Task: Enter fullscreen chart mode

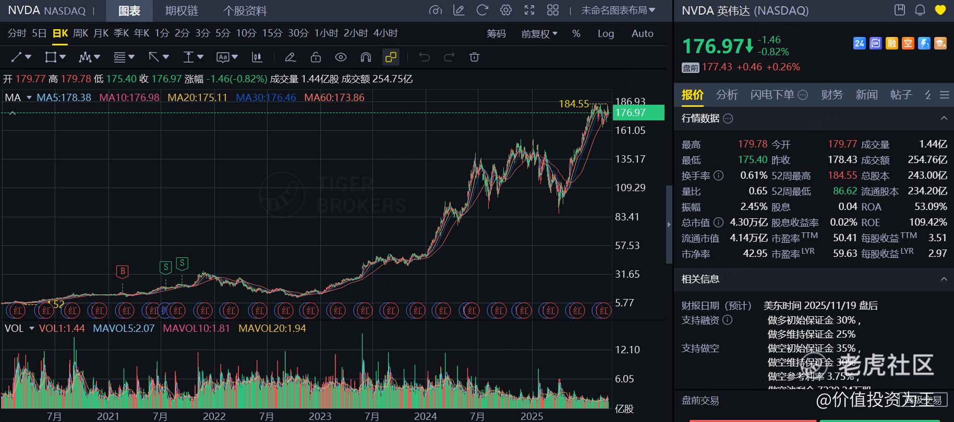Action: [529, 10]
